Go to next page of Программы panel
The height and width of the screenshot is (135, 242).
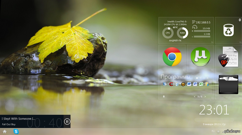(205, 97)
